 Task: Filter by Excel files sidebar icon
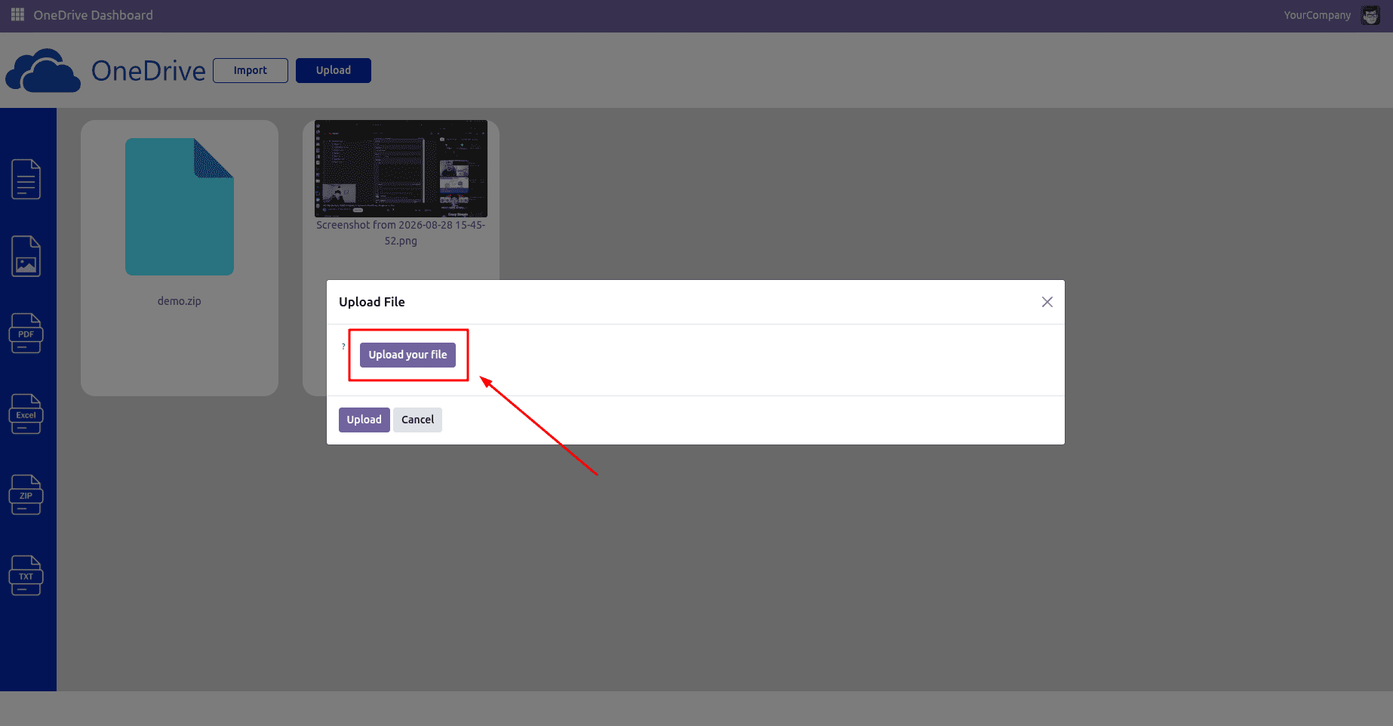[x=26, y=414]
